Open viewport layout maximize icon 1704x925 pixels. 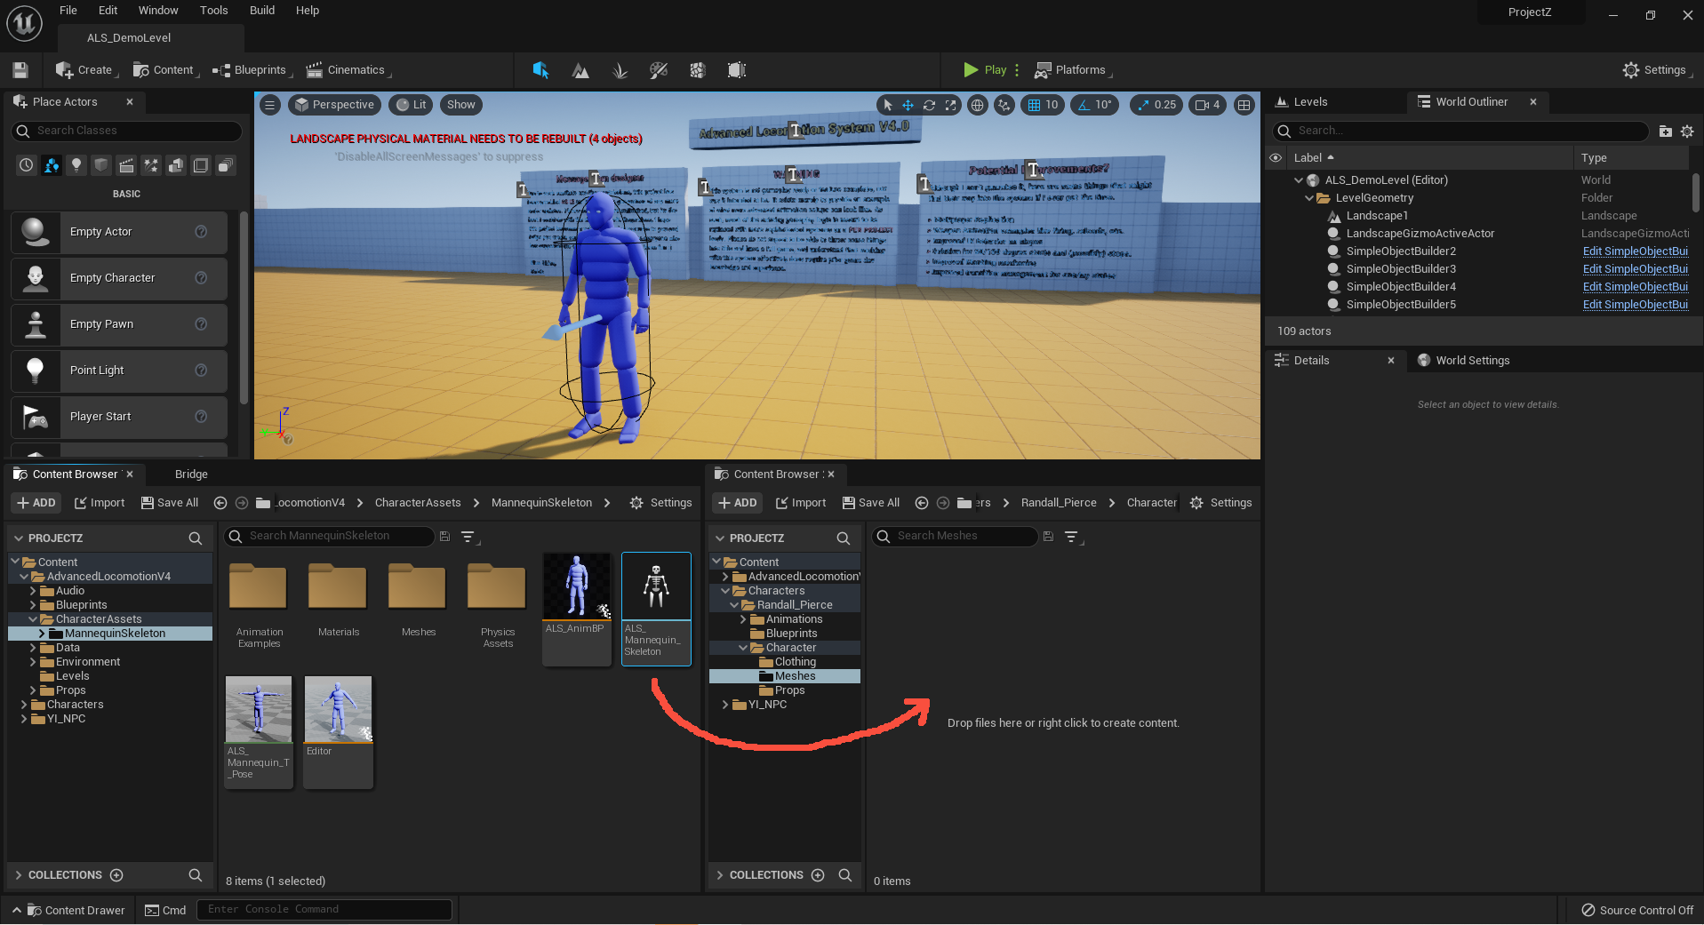click(1244, 105)
